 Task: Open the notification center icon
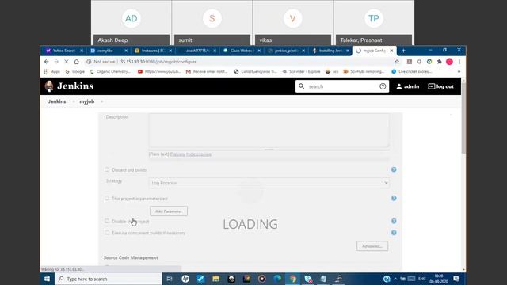tap(456, 279)
